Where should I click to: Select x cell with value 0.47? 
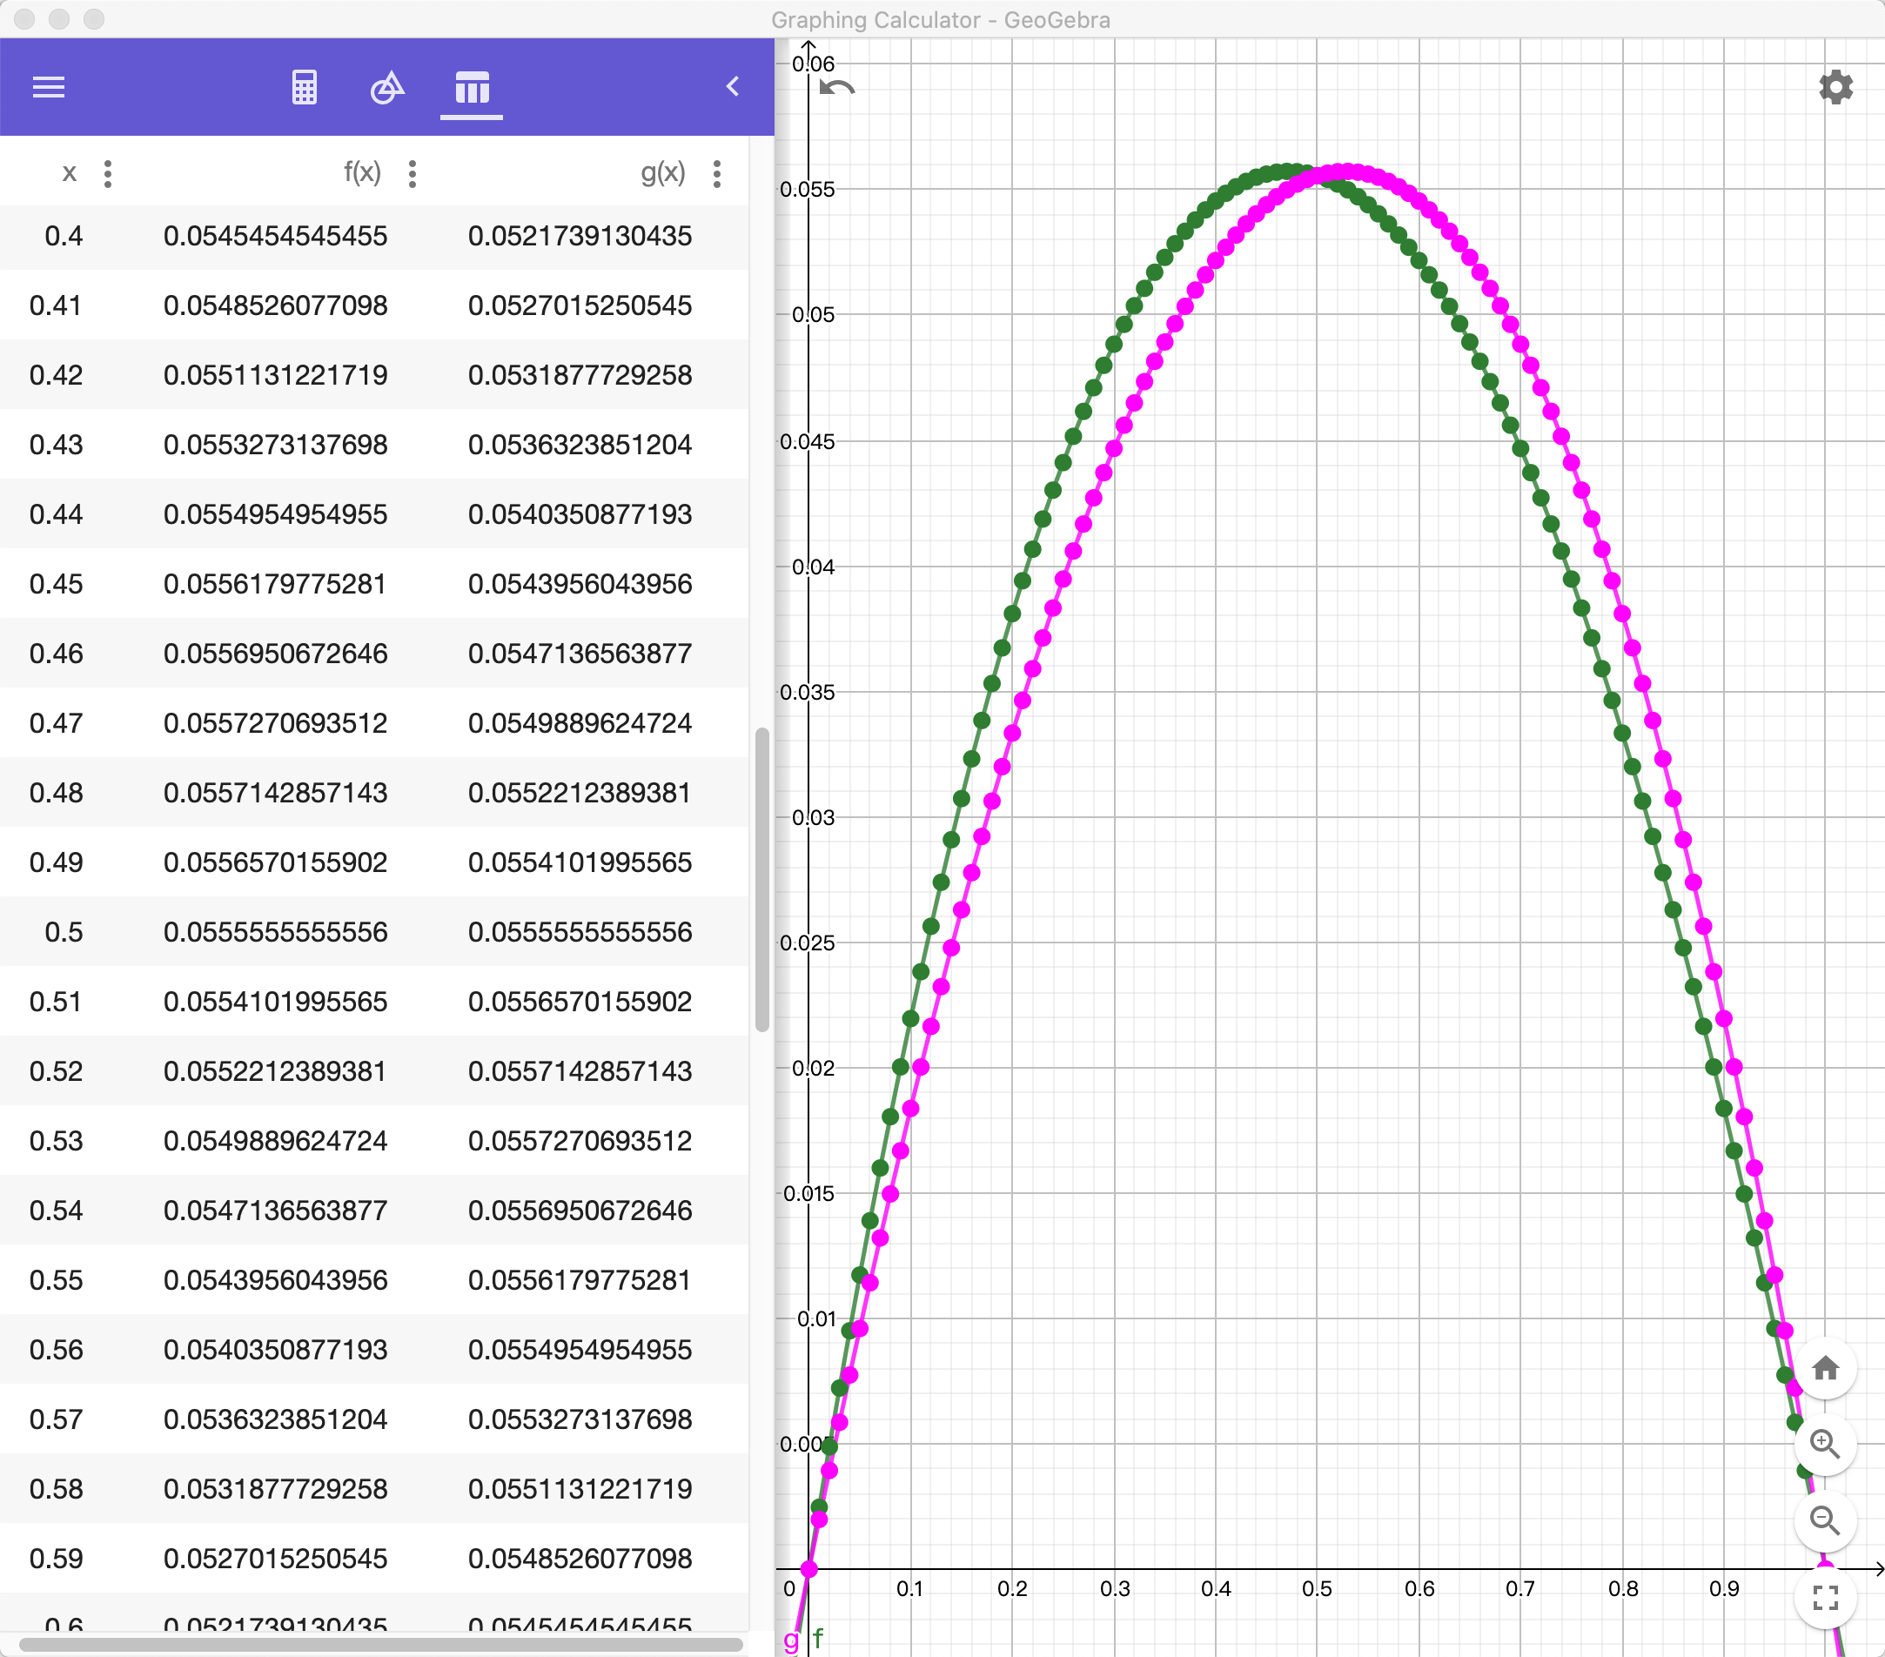pos(57,723)
